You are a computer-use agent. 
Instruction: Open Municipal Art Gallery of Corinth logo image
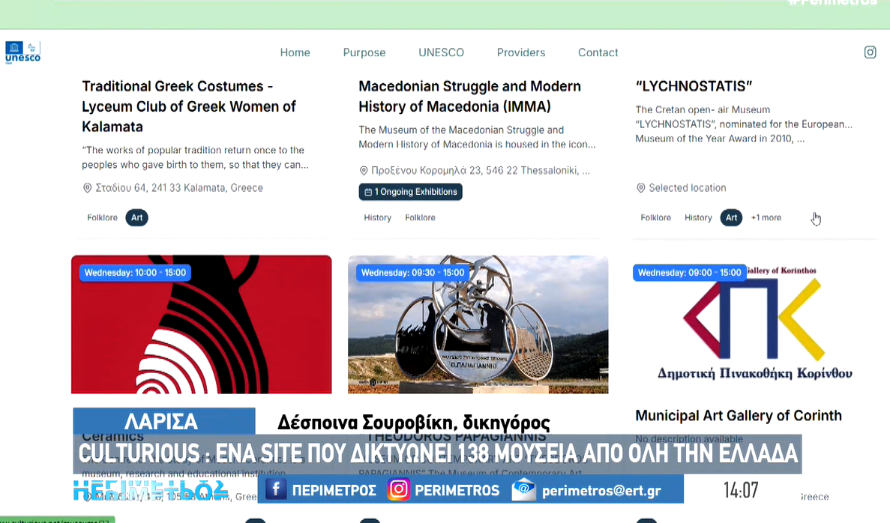tap(754, 324)
